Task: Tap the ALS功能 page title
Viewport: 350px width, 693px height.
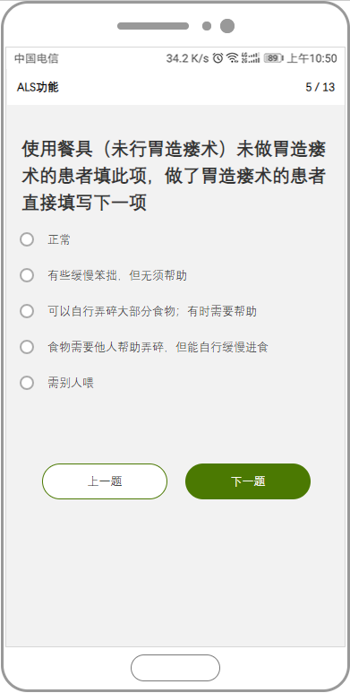Action: [38, 87]
